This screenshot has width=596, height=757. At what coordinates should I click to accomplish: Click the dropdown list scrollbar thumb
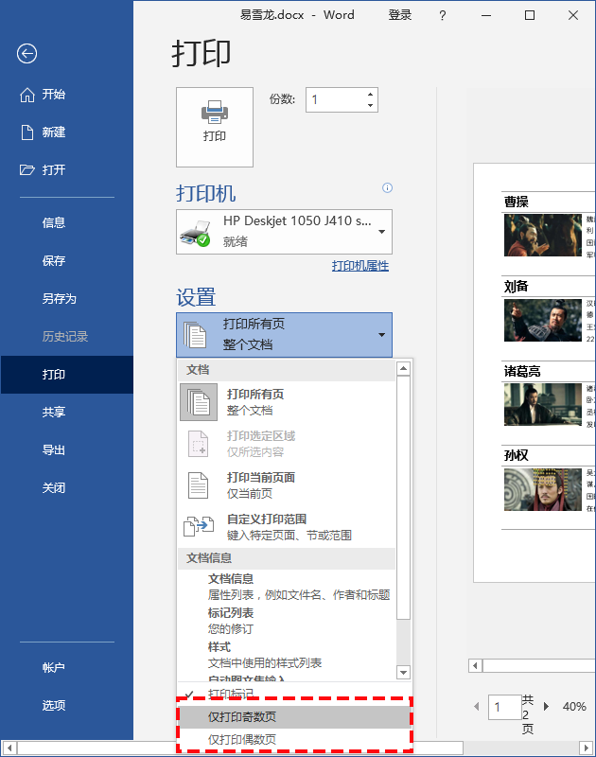[x=403, y=498]
